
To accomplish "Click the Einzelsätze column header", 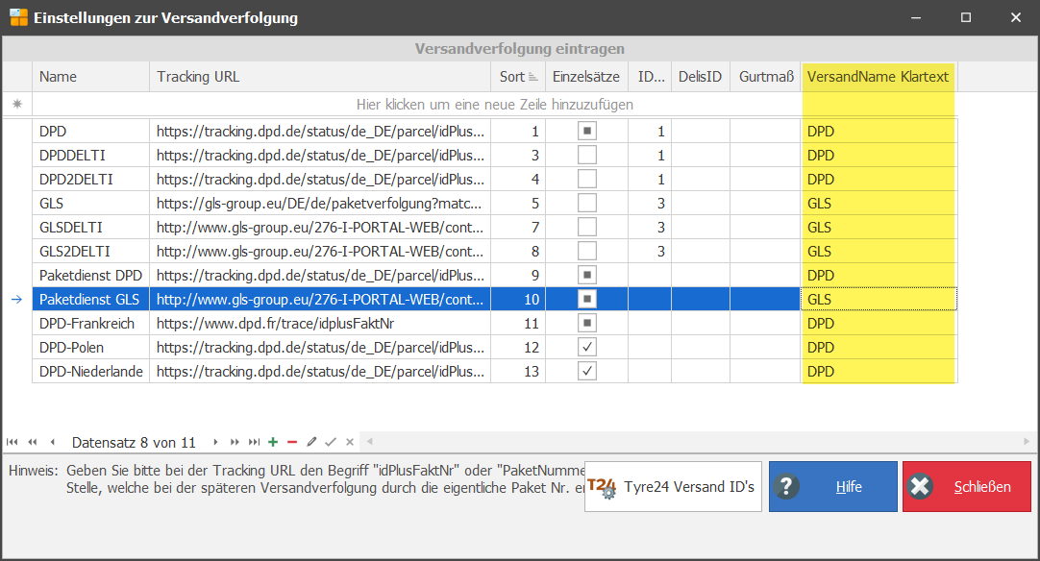I will click(x=586, y=77).
